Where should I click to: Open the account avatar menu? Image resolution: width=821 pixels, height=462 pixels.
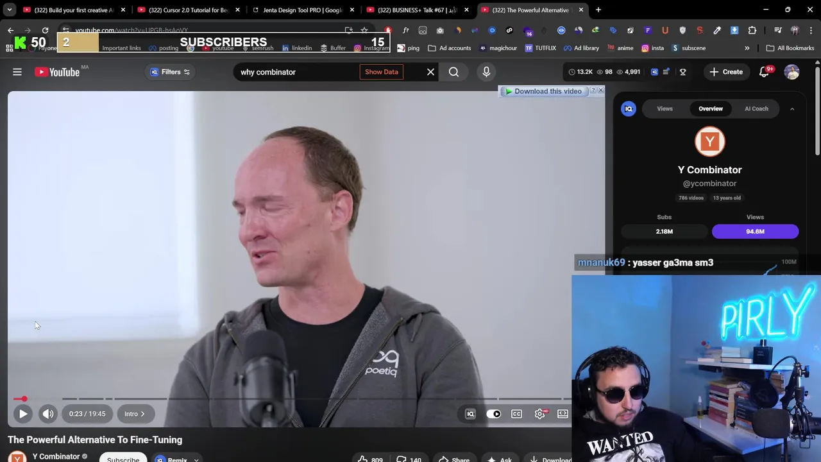[792, 72]
